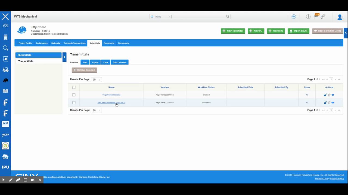Click the chain link icon in header

[323, 17]
